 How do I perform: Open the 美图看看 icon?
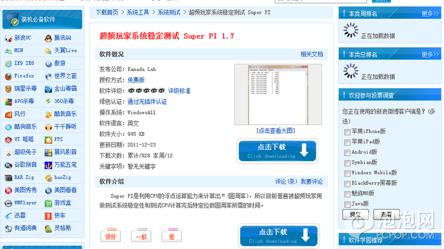pos(48,190)
